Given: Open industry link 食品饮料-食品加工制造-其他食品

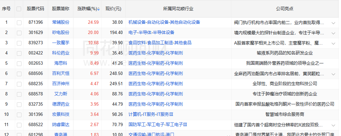Looking at the screenshot, I should [x=160, y=43].
